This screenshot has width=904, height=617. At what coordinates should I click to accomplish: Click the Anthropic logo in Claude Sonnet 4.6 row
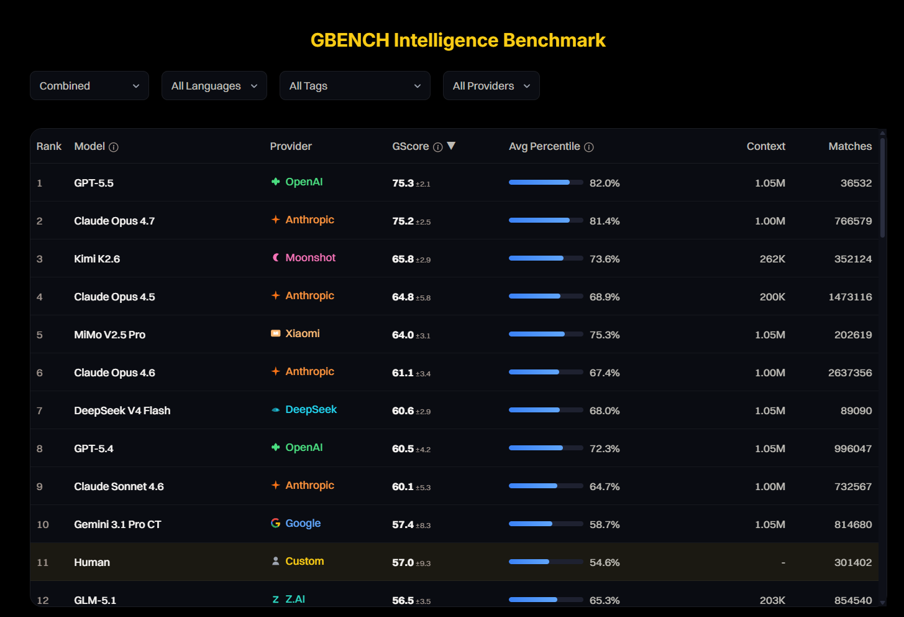pos(276,485)
